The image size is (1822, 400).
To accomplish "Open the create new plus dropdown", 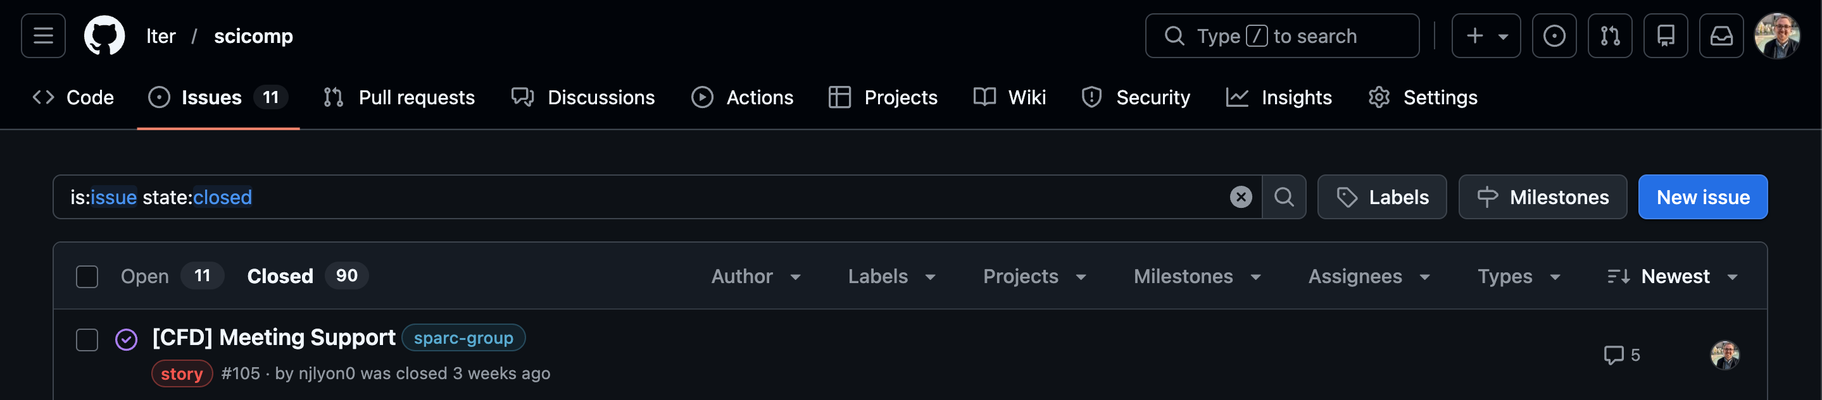I will (x=1485, y=36).
